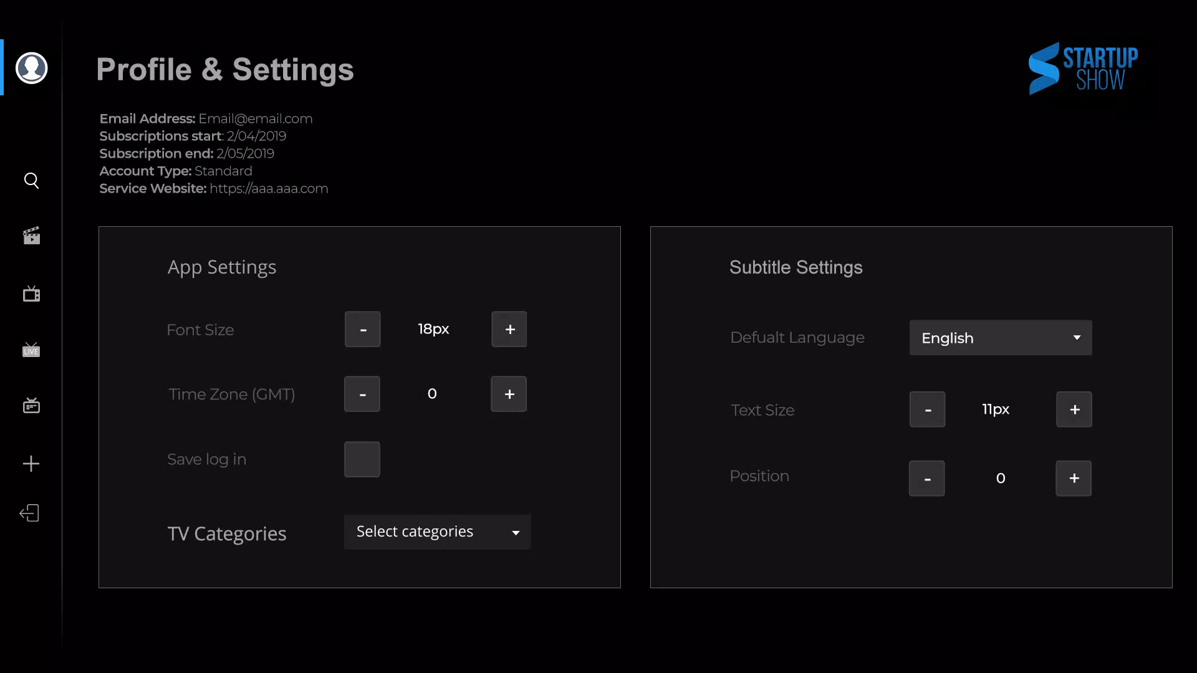Click the Position label

coord(759,476)
